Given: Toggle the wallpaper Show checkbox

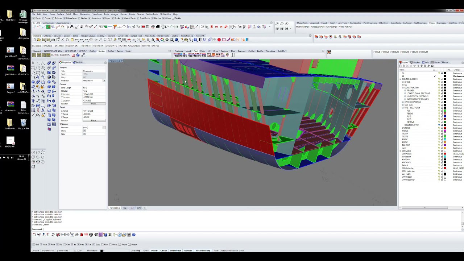Looking at the screenshot, I should tap(84, 131).
